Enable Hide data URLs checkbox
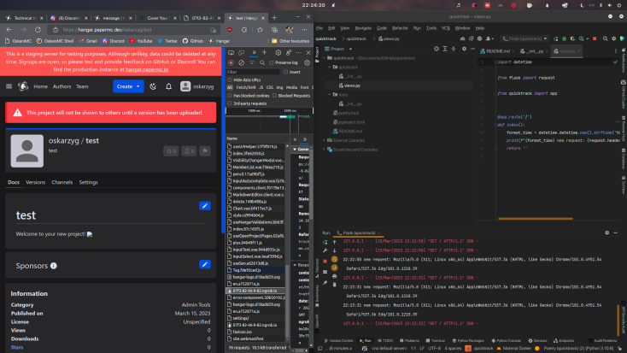The width and height of the screenshot is (627, 353). [230, 79]
